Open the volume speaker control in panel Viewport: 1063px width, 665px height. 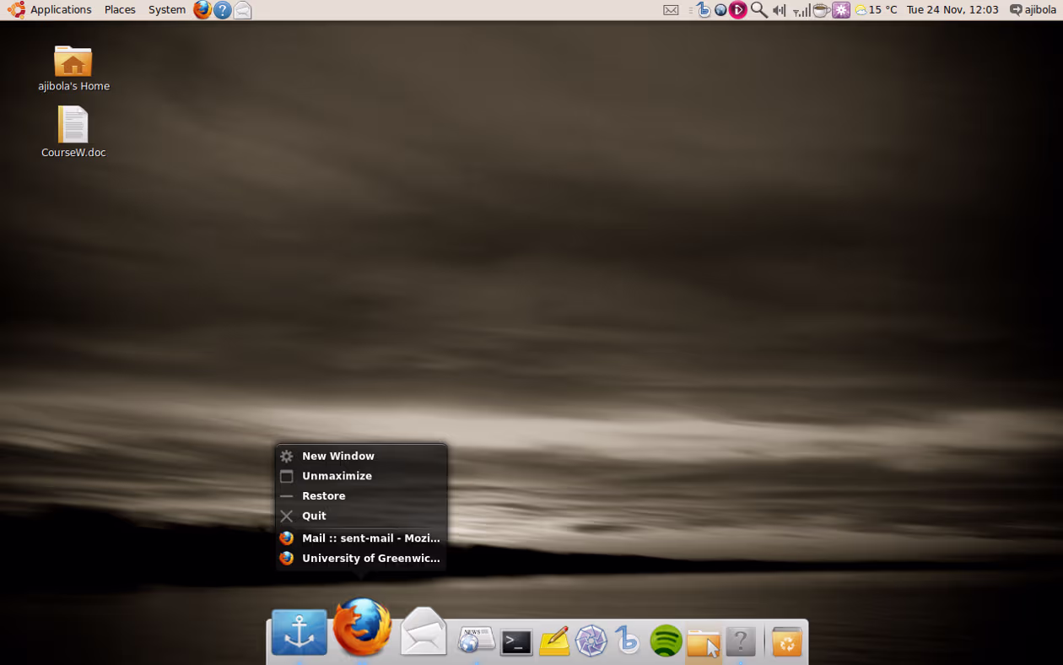point(779,10)
